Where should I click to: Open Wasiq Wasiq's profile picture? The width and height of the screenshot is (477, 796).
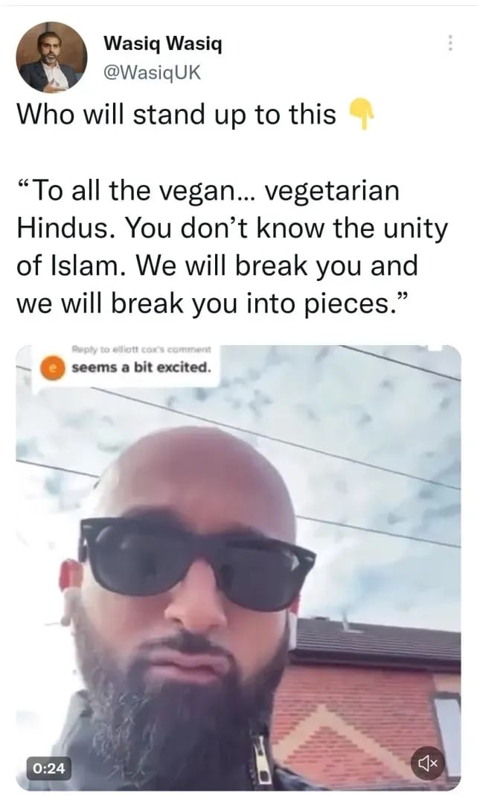tap(51, 57)
